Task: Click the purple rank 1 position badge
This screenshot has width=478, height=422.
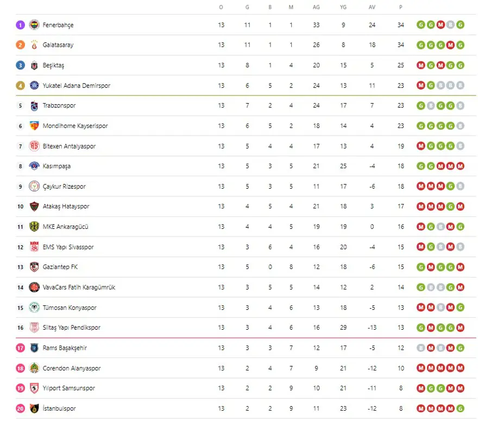Action: pyautogui.click(x=20, y=25)
